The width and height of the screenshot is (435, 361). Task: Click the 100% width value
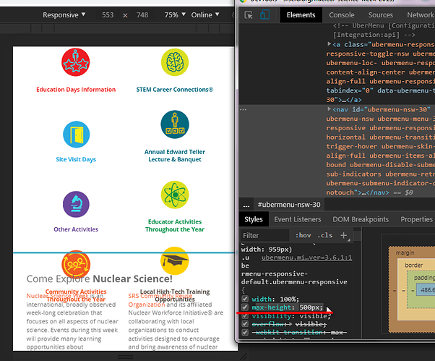[288, 299]
